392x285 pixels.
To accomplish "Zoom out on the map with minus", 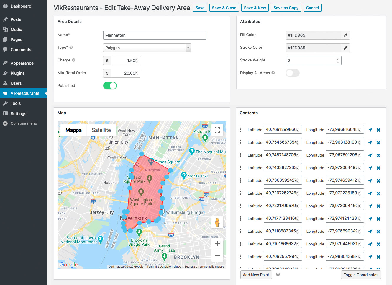I will point(217,256).
